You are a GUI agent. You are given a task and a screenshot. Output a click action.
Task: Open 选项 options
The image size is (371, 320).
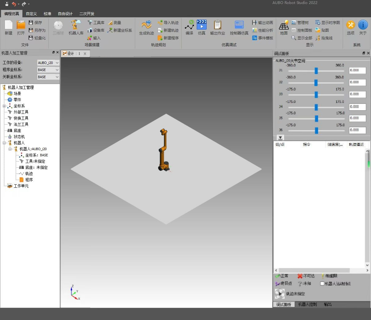click(351, 28)
